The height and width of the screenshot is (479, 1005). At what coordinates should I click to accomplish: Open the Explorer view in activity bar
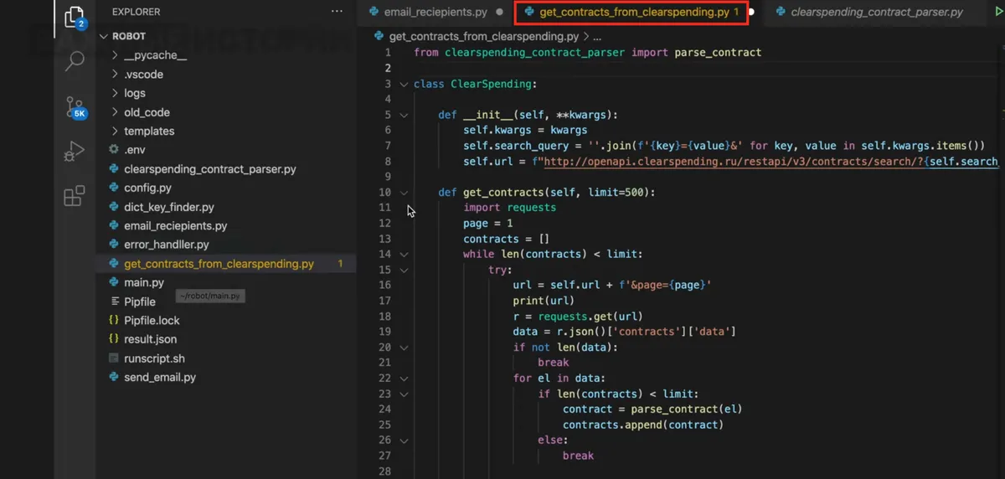click(x=74, y=16)
